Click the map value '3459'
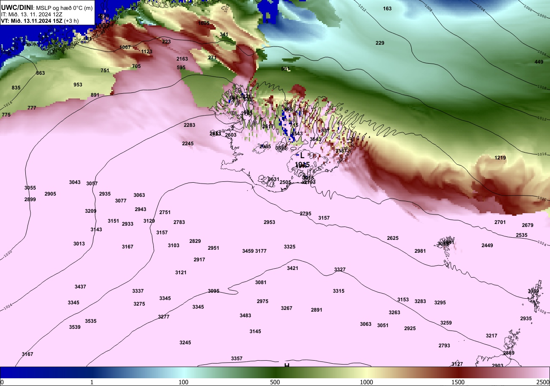The height and width of the screenshot is (386, 550). (248, 251)
